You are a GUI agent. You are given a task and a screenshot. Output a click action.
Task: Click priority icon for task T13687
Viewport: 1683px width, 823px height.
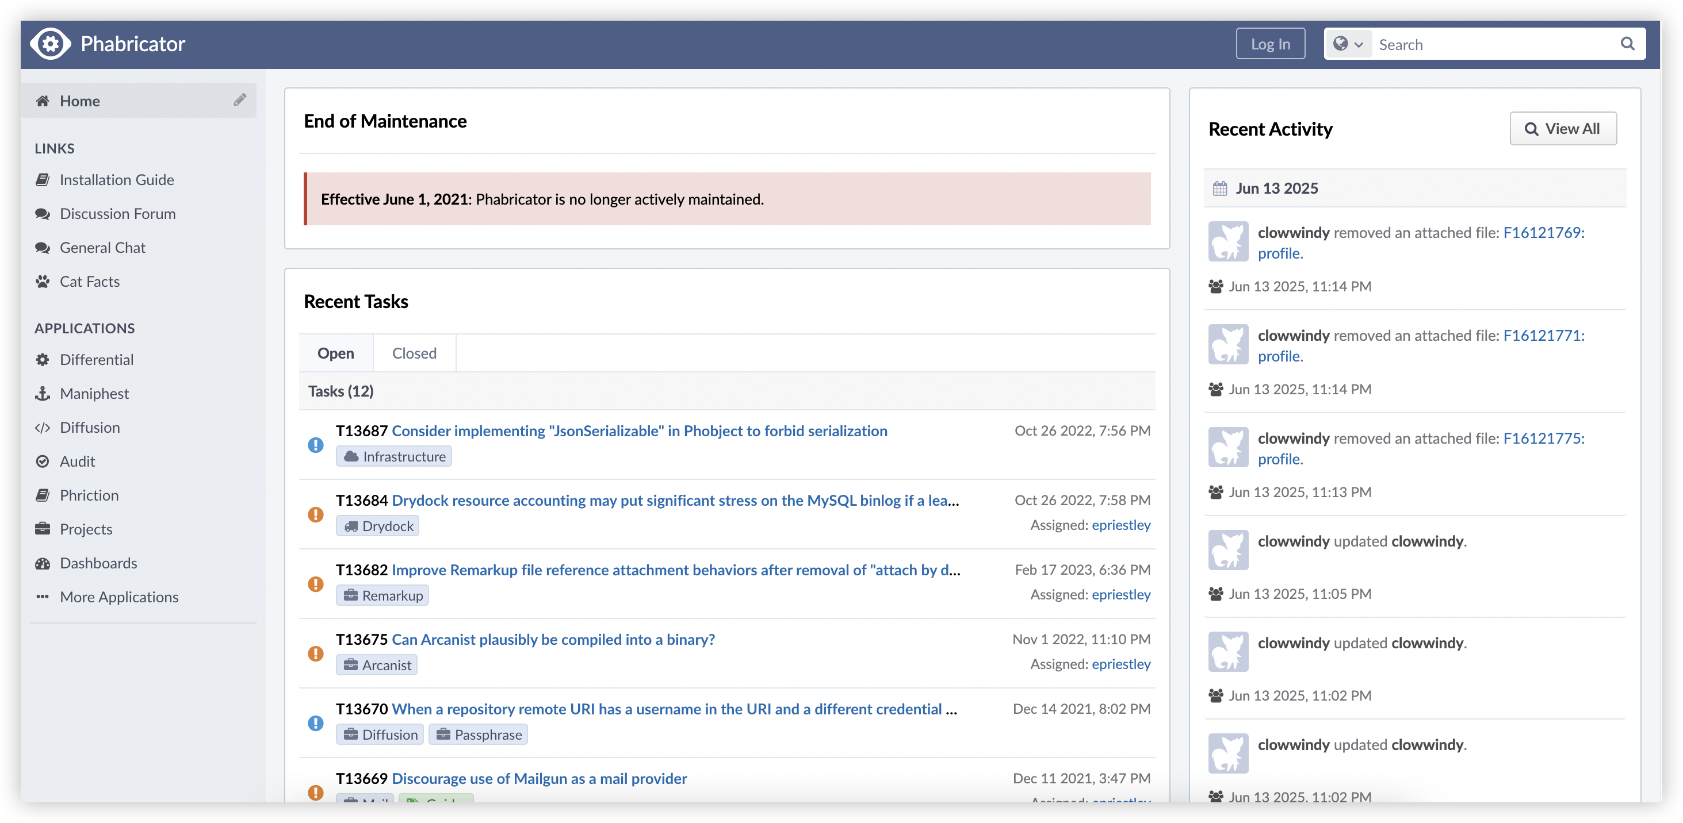click(316, 444)
